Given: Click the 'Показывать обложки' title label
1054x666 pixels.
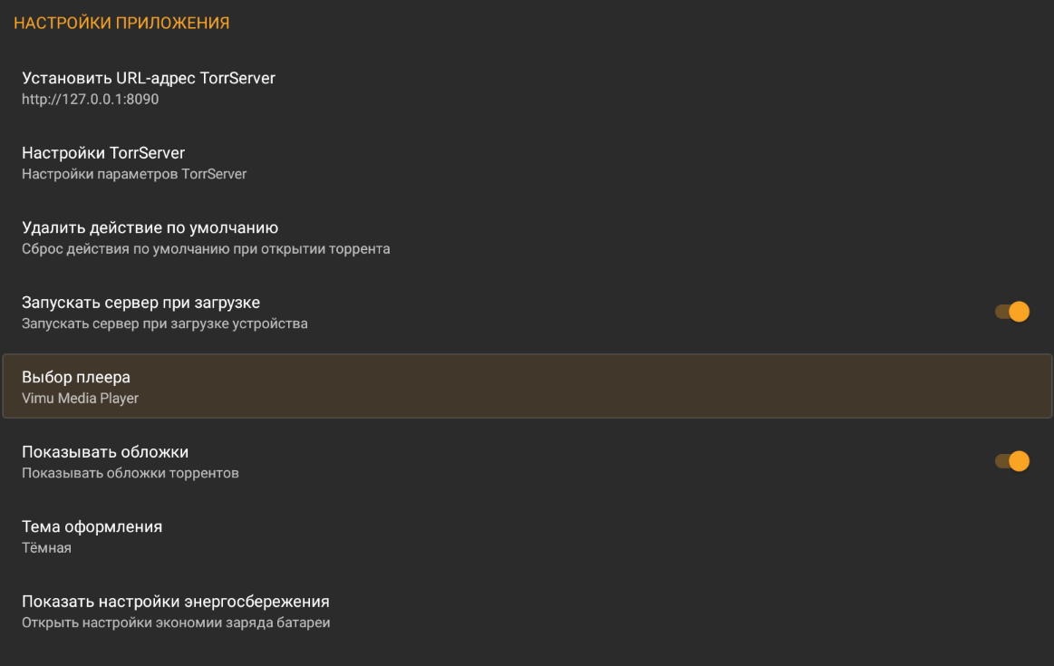Looking at the screenshot, I should 105,452.
